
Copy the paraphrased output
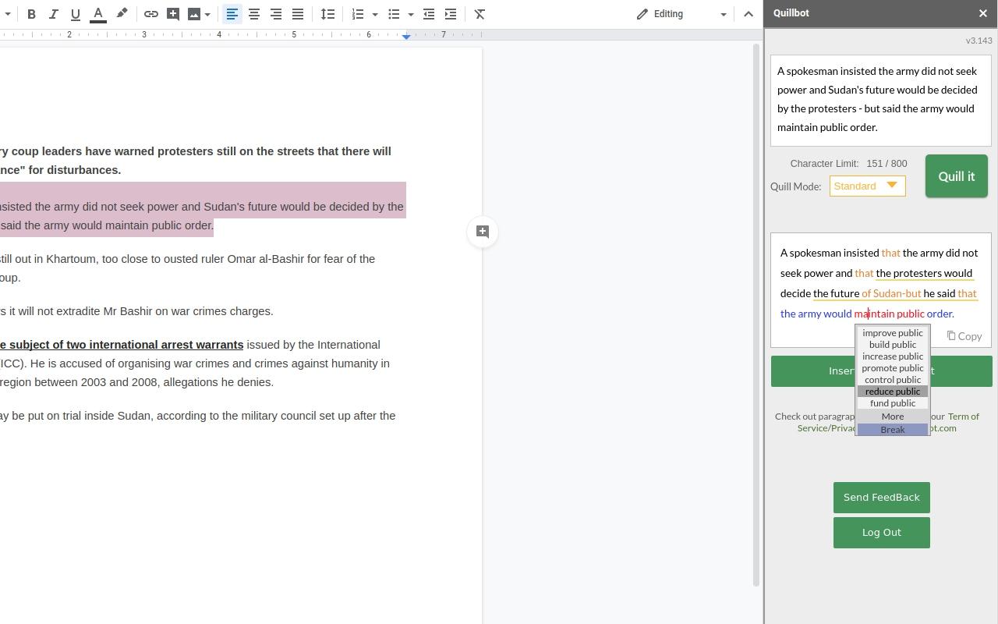(x=964, y=336)
